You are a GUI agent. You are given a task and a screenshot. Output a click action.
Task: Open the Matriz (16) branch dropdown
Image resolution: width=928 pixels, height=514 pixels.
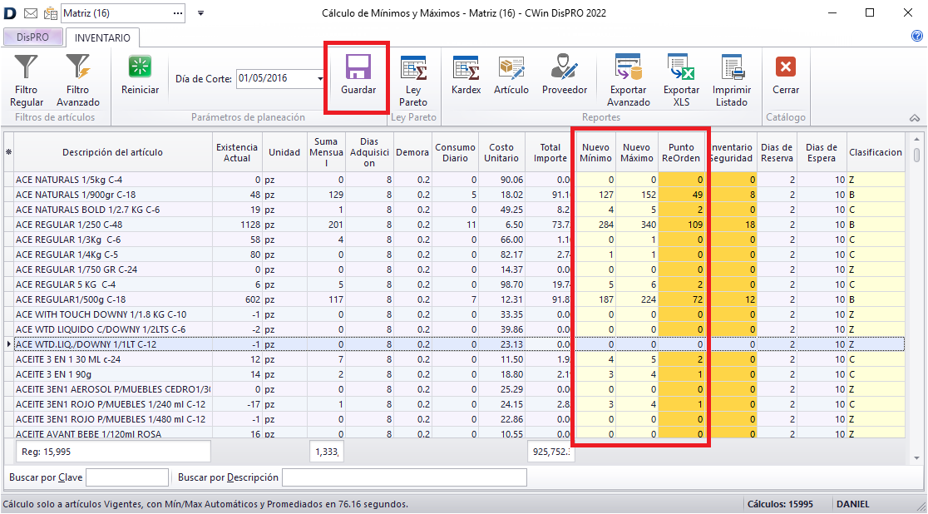pos(179,13)
